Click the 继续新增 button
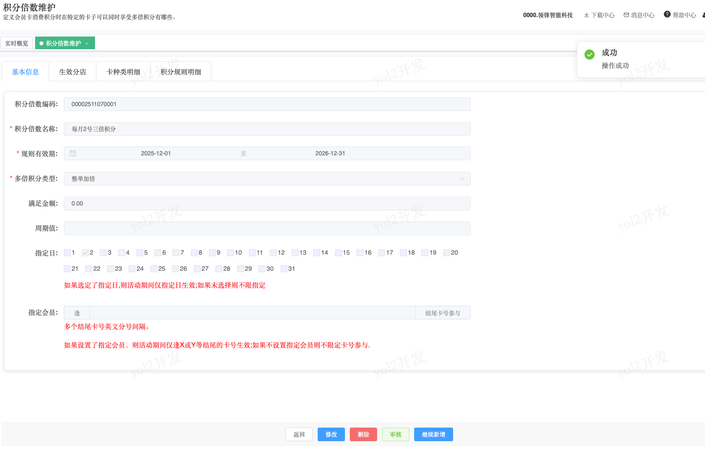The width and height of the screenshot is (705, 449). tap(434, 434)
